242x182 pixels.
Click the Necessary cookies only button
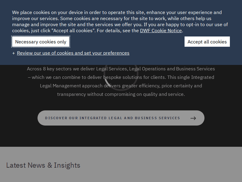(41, 42)
